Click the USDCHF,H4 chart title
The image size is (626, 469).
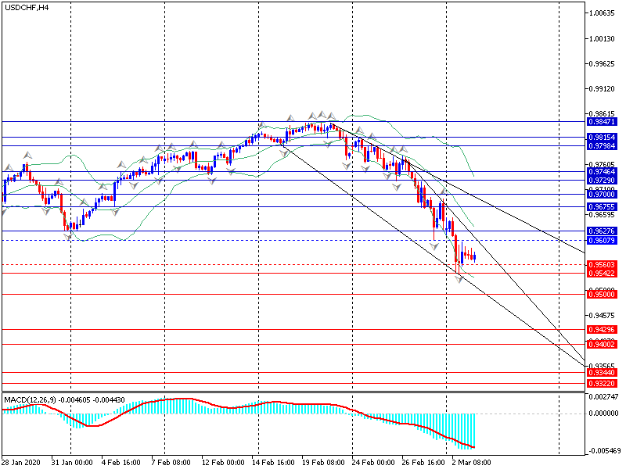coord(26,7)
